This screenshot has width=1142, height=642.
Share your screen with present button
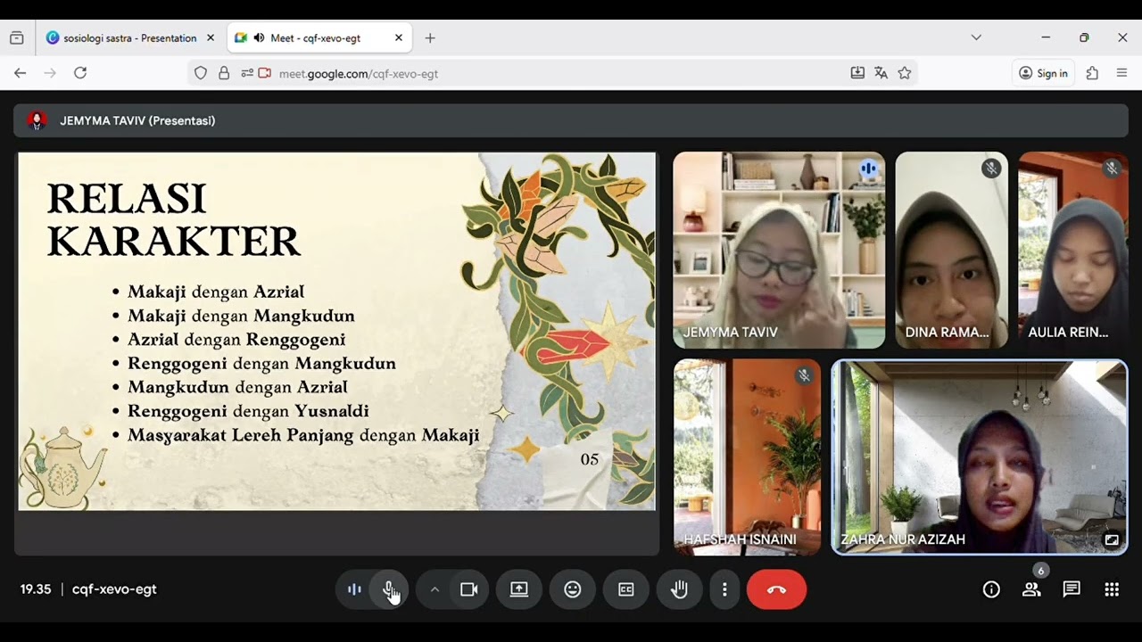pos(519,589)
